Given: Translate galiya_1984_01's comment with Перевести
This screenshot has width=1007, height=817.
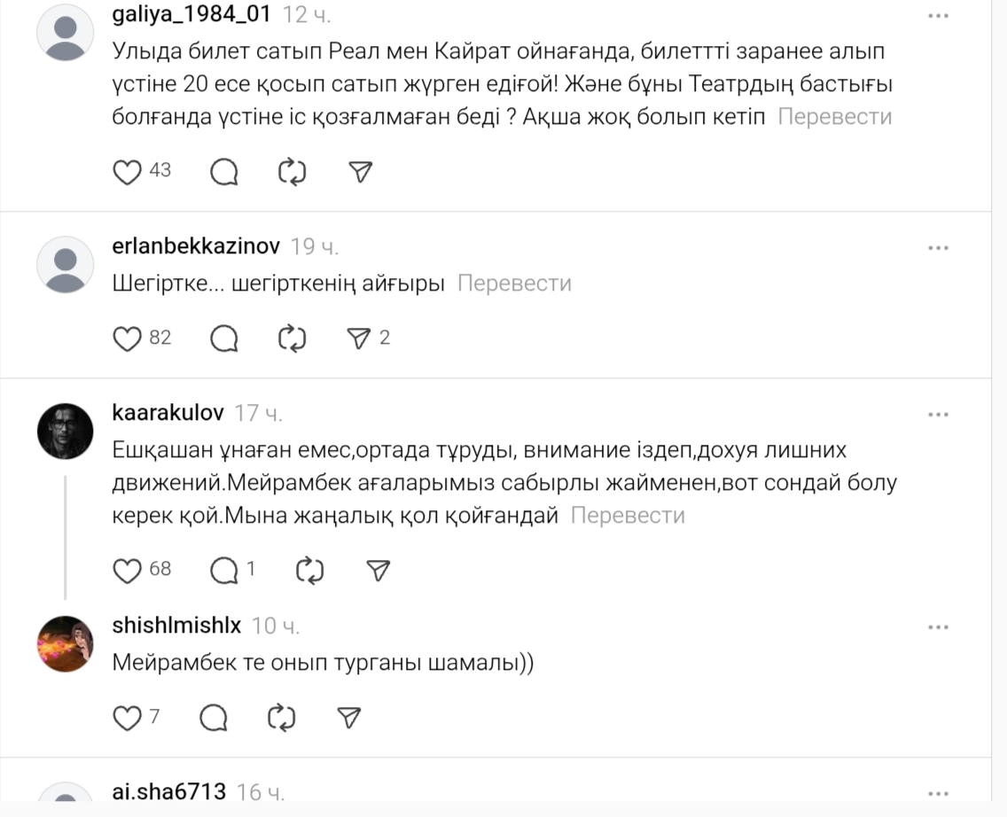Looking at the screenshot, I should pyautogui.click(x=834, y=117).
